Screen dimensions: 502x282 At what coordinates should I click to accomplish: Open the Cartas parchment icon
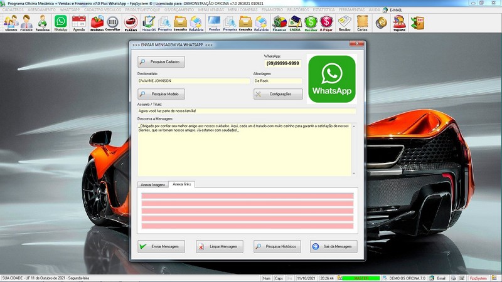pyautogui.click(x=363, y=23)
